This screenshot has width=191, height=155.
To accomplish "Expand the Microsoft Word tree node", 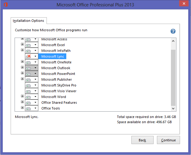I will (22, 96).
